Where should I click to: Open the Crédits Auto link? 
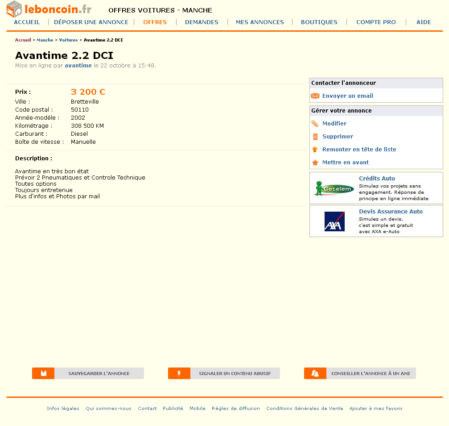click(377, 179)
